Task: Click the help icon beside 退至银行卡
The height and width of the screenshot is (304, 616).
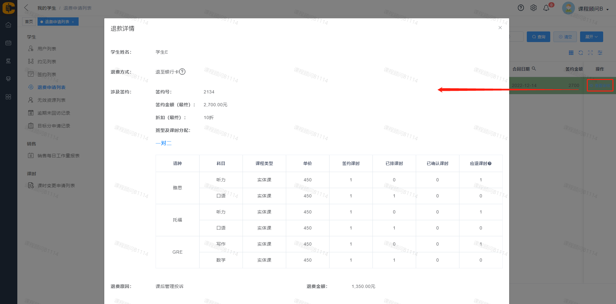Action: (182, 72)
